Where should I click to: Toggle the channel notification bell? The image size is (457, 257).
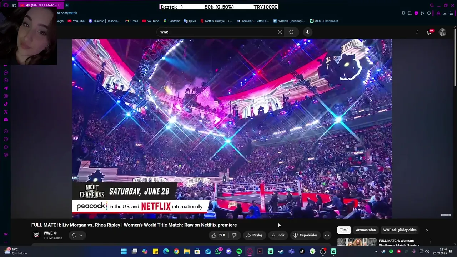74,235
